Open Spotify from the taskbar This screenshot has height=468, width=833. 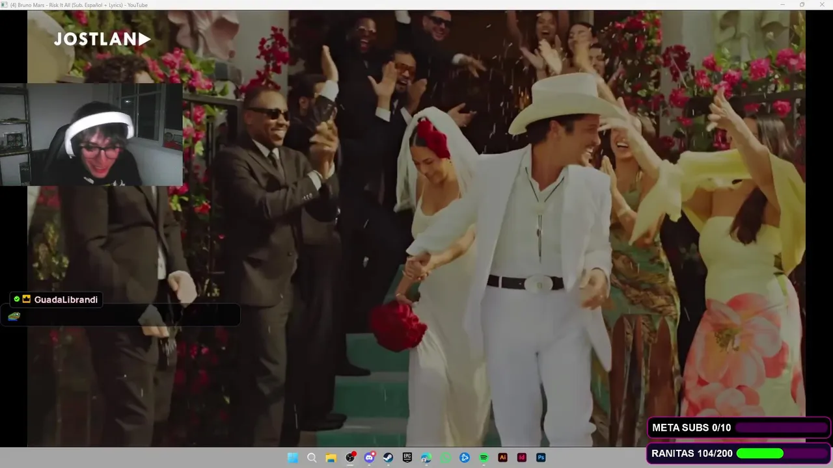[x=484, y=458]
